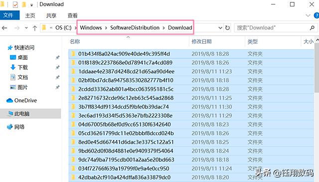Click the folder icon of 01b434f8a024ac909e40de49c395ff4d
Screen dimensions: 319x182
pyautogui.click(x=73, y=54)
